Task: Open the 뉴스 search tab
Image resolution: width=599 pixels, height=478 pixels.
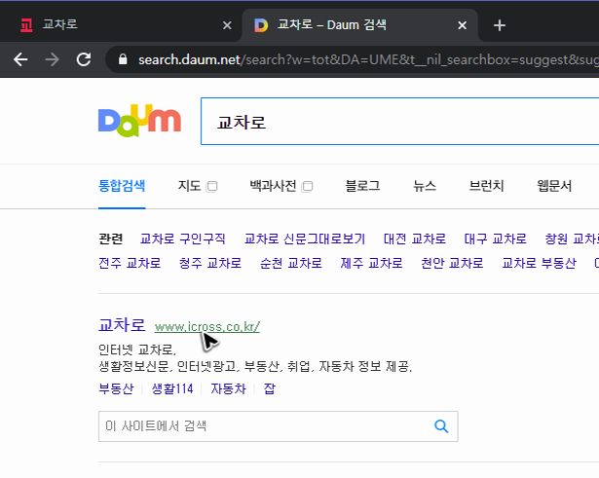Action: [425, 186]
